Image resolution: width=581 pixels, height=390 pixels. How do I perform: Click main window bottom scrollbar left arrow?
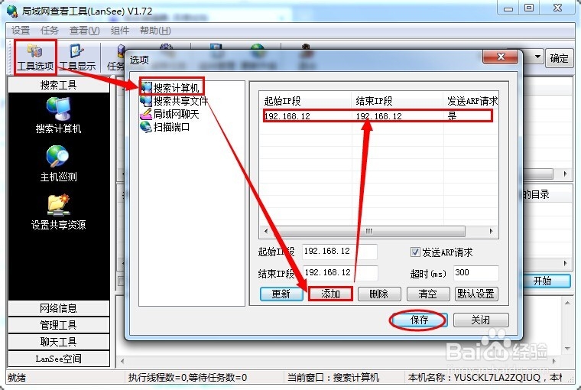point(122,361)
